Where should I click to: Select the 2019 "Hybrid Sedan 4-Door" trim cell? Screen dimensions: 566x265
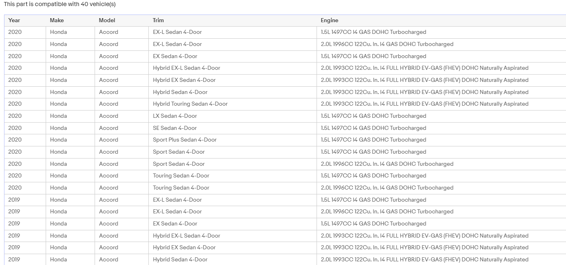(x=232, y=259)
